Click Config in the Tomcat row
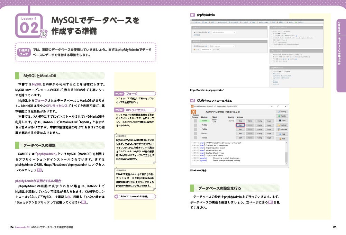 click(x=260, y=138)
